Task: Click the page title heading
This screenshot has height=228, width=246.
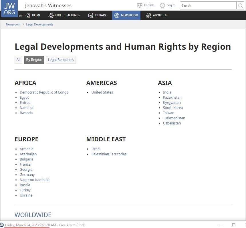Action: coord(123,47)
